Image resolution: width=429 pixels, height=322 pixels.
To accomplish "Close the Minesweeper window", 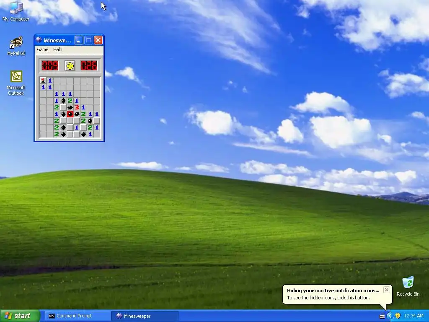I will (x=98, y=40).
